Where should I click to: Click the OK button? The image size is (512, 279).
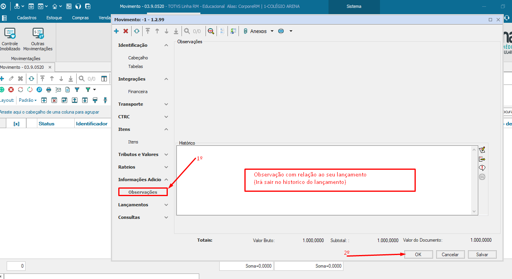click(418, 255)
